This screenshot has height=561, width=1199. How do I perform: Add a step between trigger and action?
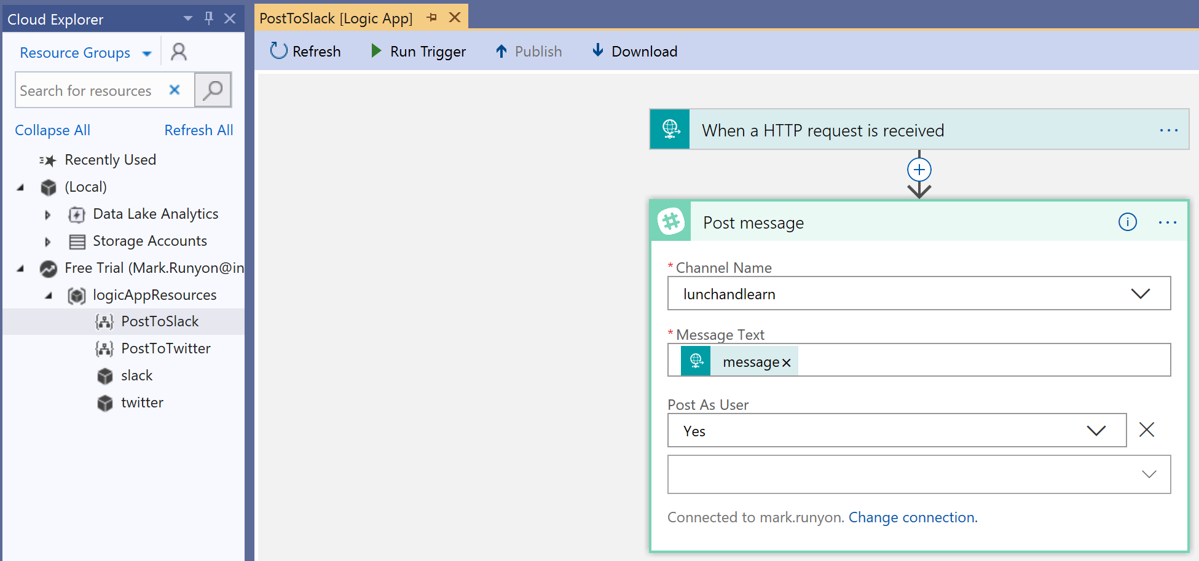[x=919, y=170]
